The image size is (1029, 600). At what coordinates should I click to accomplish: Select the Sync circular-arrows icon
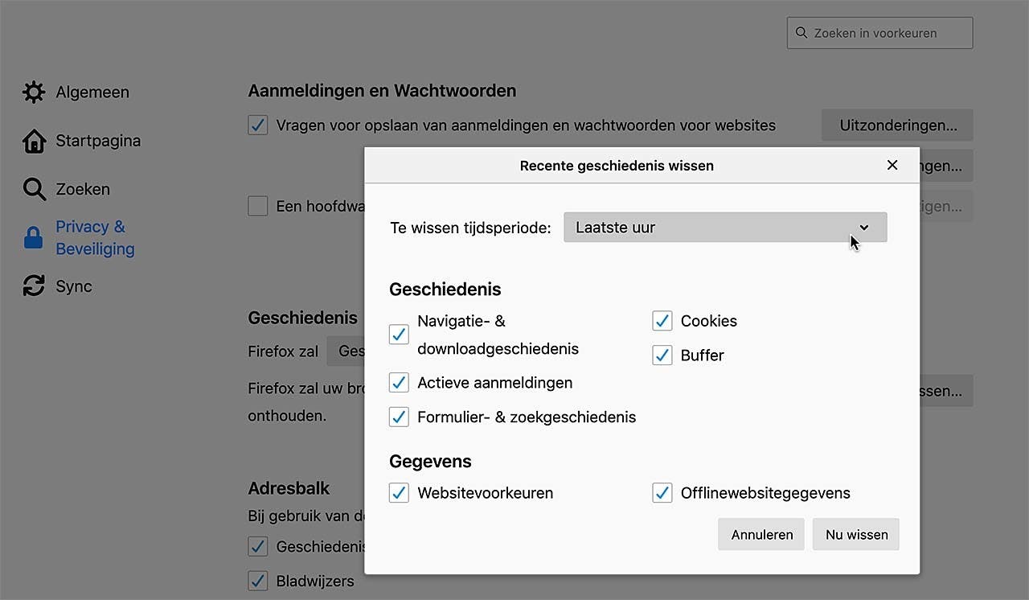(x=33, y=286)
